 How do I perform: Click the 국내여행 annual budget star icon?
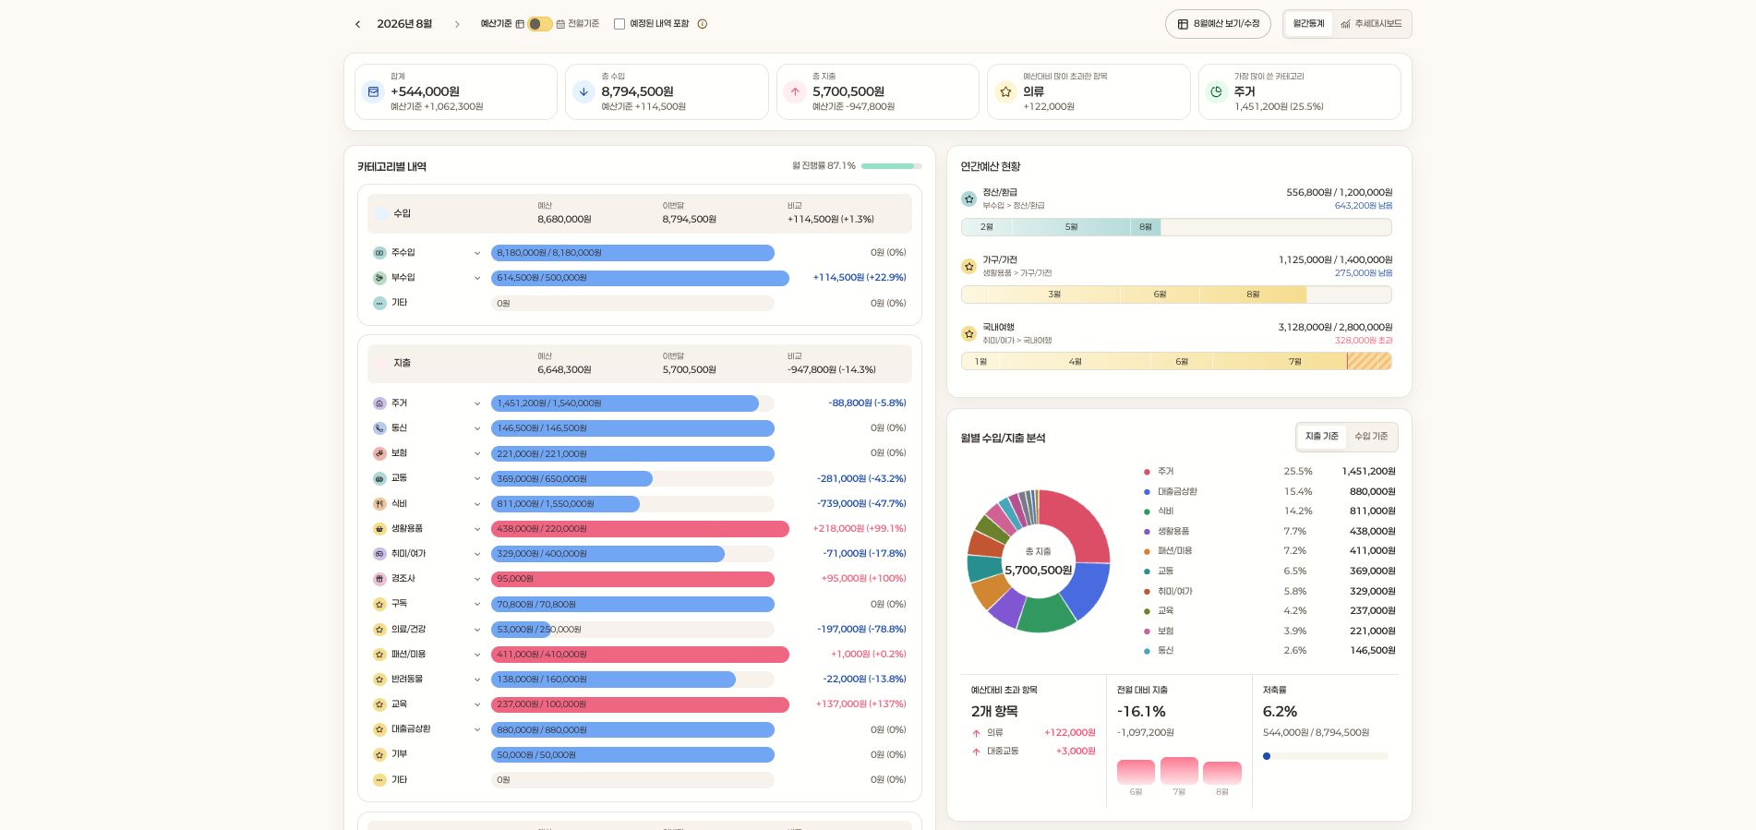click(968, 333)
